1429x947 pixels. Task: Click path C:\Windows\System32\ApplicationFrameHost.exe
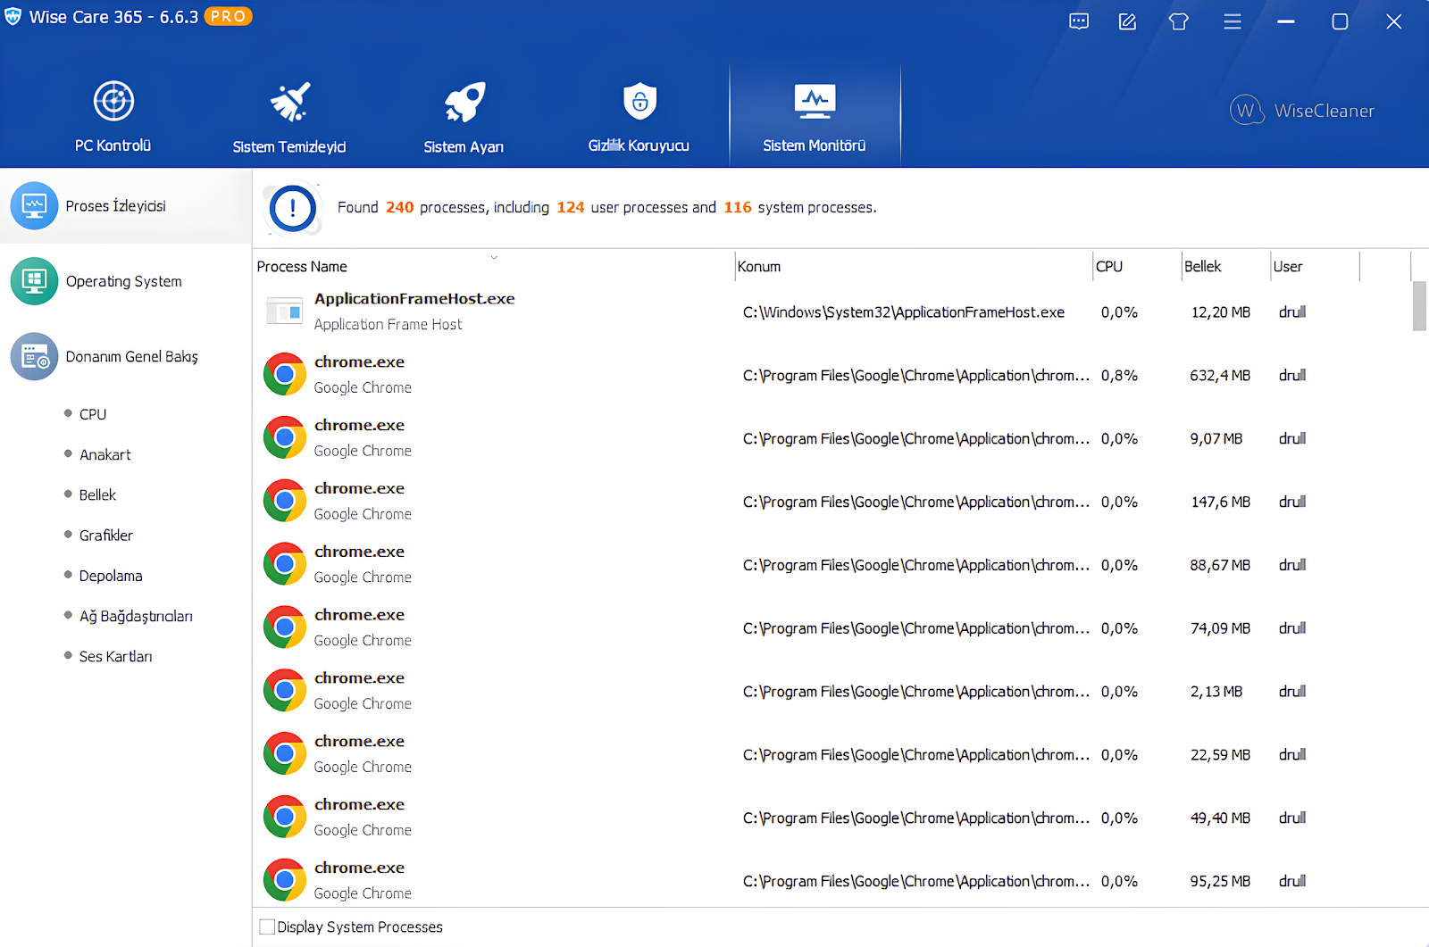tap(904, 312)
